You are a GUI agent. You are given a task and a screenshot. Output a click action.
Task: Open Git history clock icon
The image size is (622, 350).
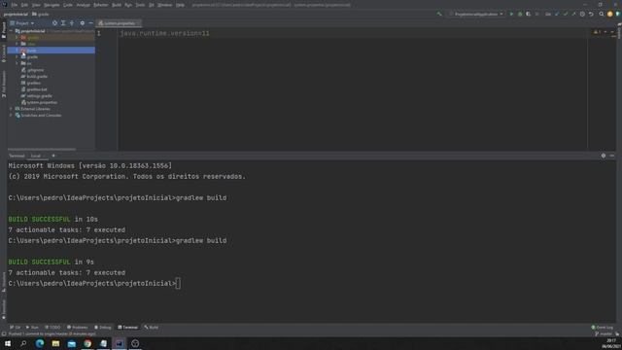pyautogui.click(x=582, y=14)
